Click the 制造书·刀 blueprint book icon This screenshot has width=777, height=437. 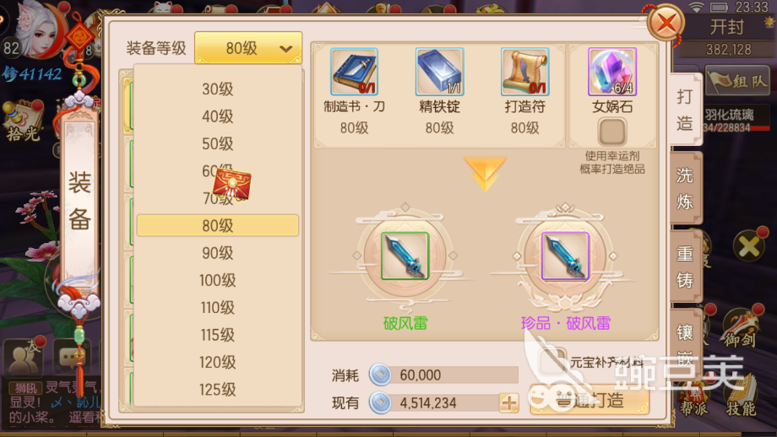point(354,72)
